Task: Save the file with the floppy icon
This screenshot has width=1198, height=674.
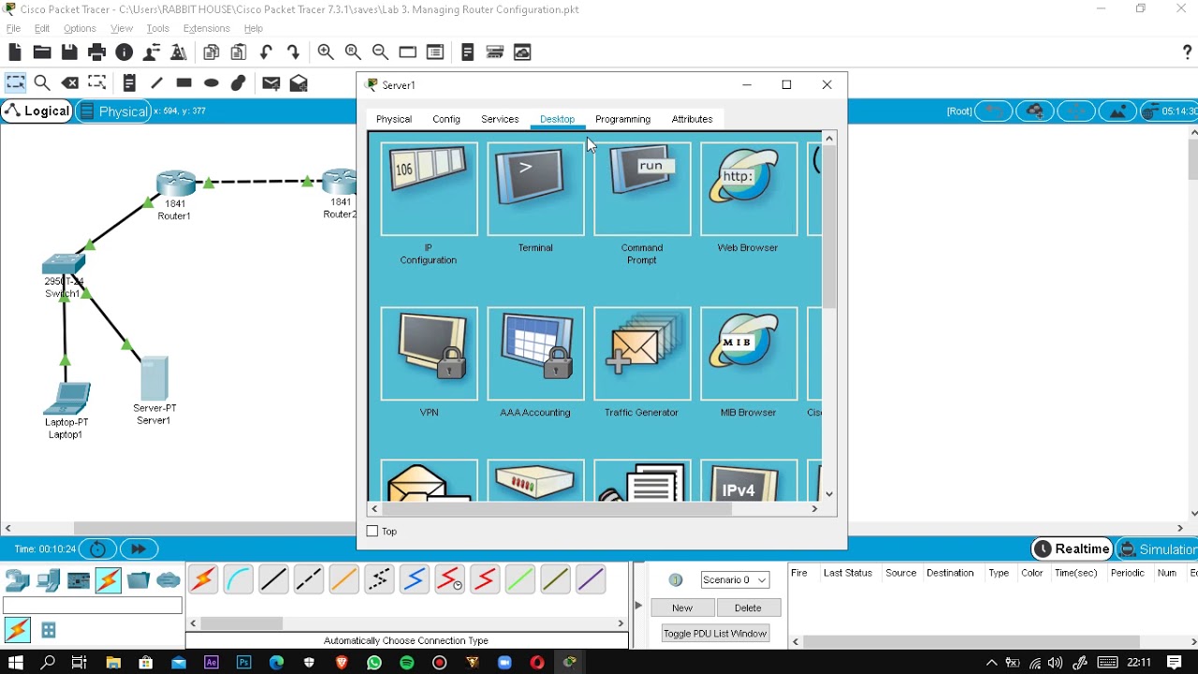Action: [x=69, y=52]
